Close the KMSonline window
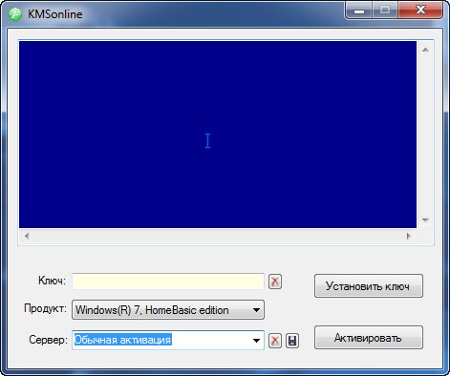This screenshot has width=450, height=376. point(420,10)
